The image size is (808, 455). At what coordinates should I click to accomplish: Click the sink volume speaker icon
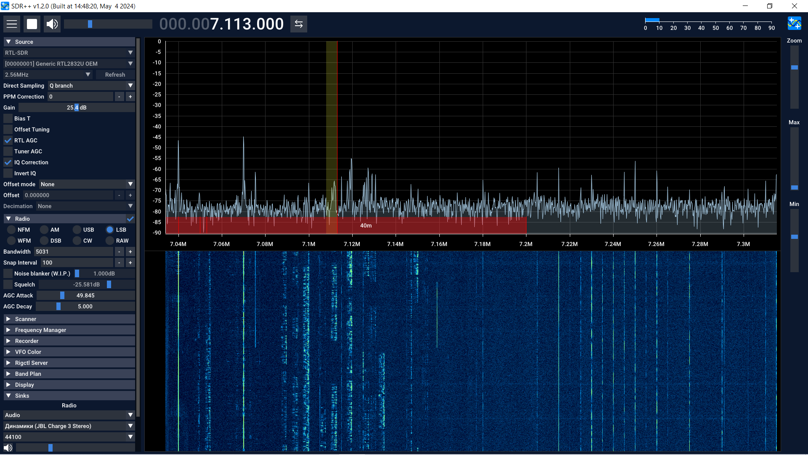8,448
